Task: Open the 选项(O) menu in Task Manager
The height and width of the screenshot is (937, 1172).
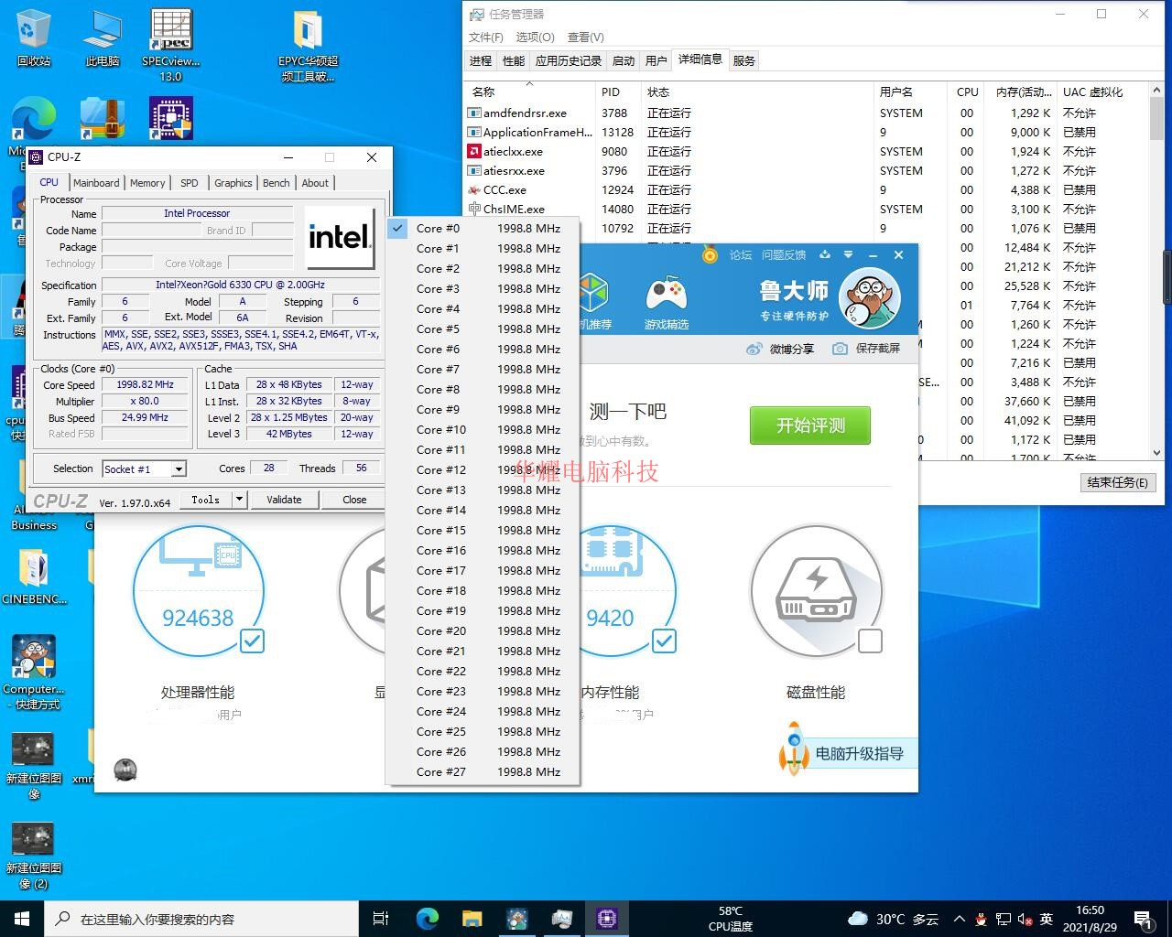Action: [535, 38]
